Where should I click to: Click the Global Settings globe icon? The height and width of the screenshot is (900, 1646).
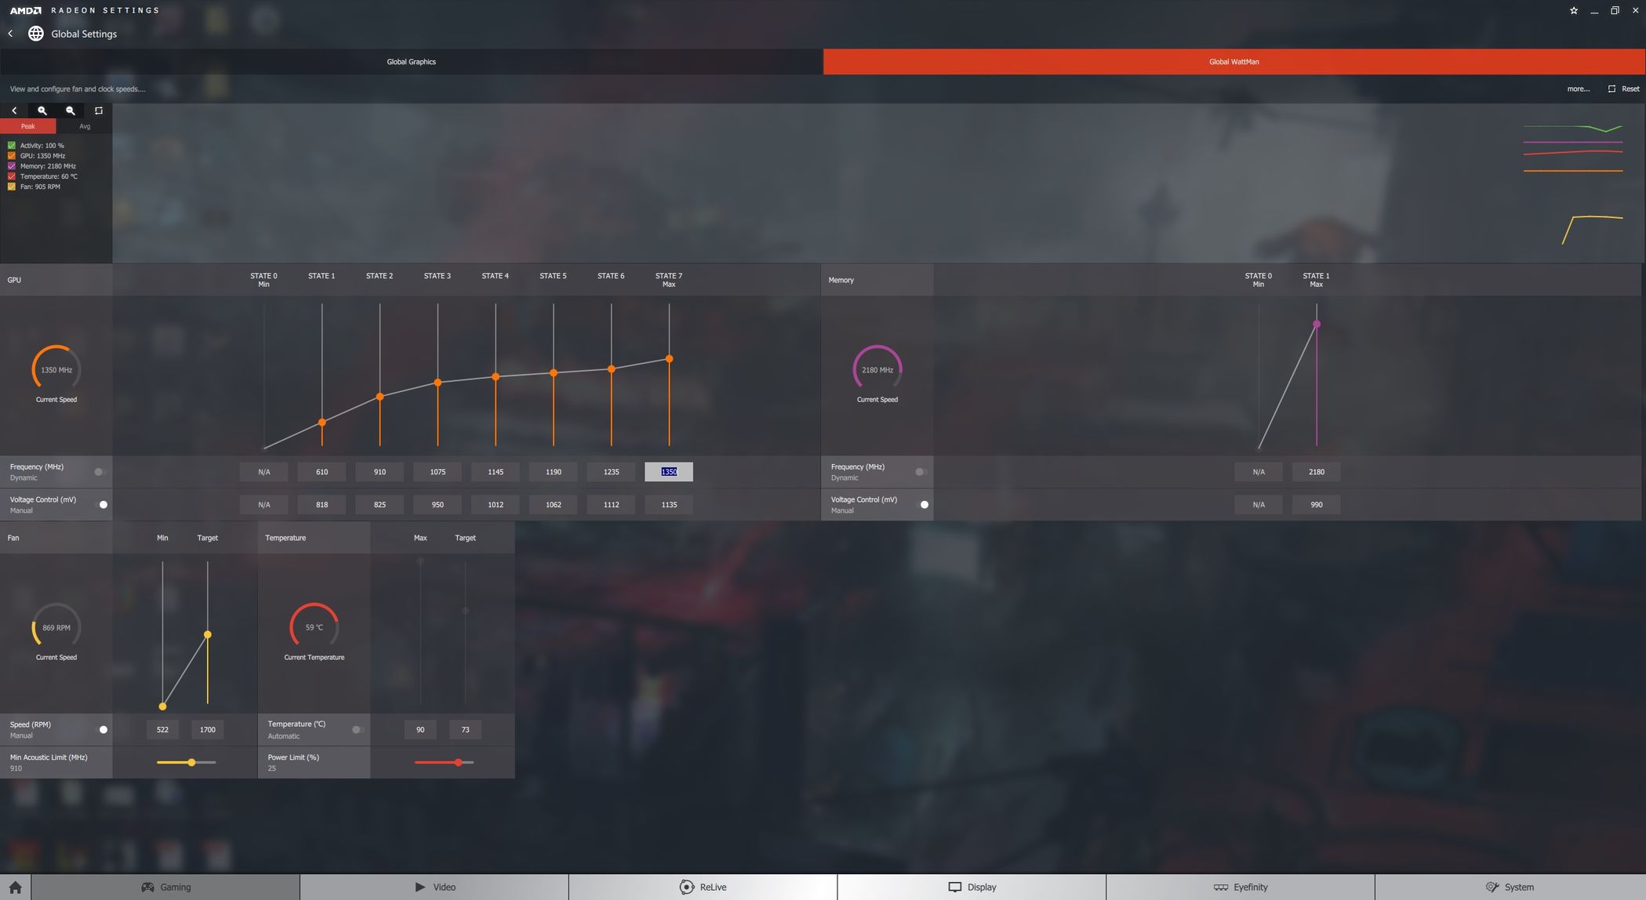point(36,34)
